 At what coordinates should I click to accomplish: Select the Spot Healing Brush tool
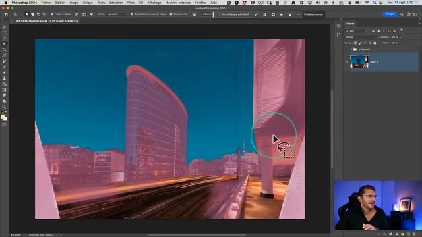click(4, 61)
